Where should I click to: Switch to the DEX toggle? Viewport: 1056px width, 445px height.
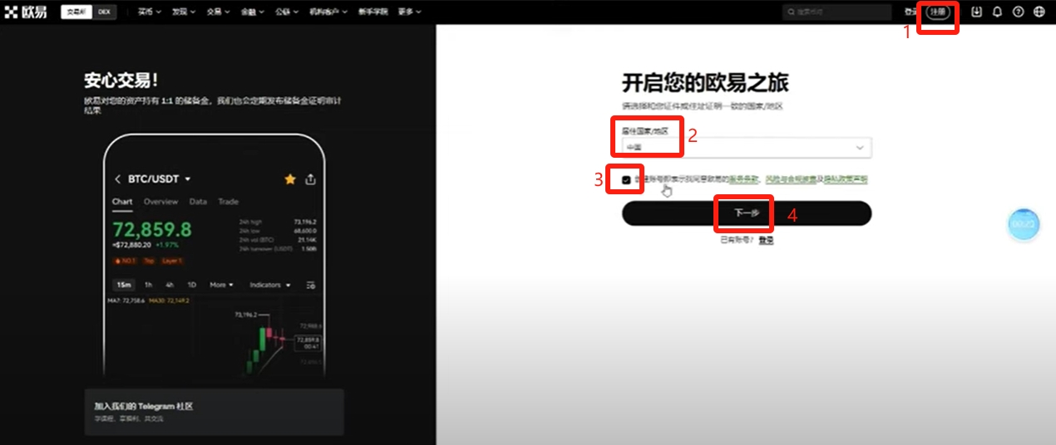click(104, 12)
